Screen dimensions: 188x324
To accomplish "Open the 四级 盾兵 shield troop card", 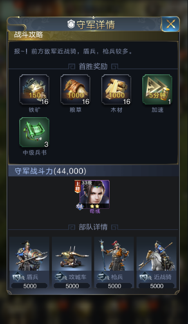I will coord(29,262).
